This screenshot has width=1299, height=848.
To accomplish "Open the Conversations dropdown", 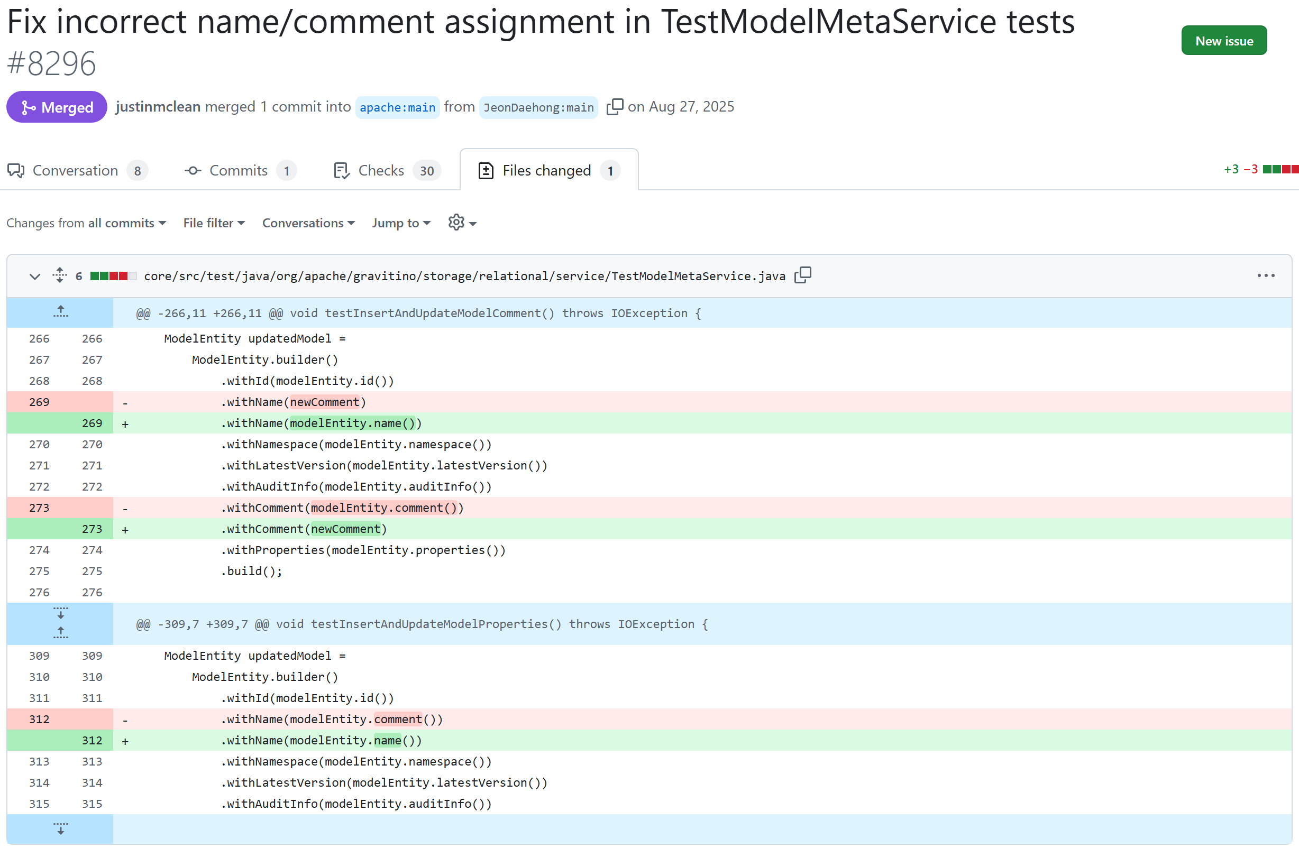I will (308, 223).
